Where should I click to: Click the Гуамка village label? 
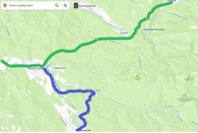click(124, 33)
